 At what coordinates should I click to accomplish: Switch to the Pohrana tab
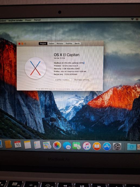[60, 44]
